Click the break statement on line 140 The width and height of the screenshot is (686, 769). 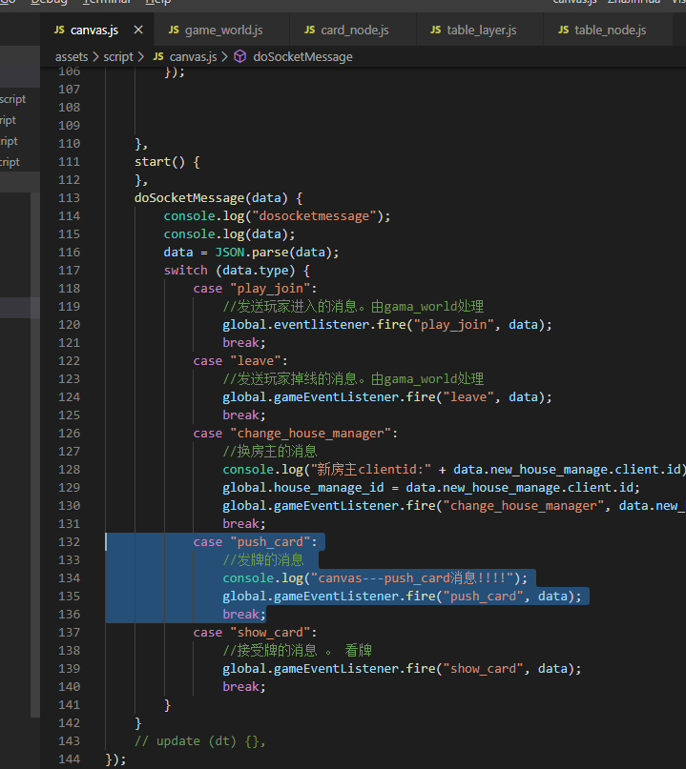point(244,687)
